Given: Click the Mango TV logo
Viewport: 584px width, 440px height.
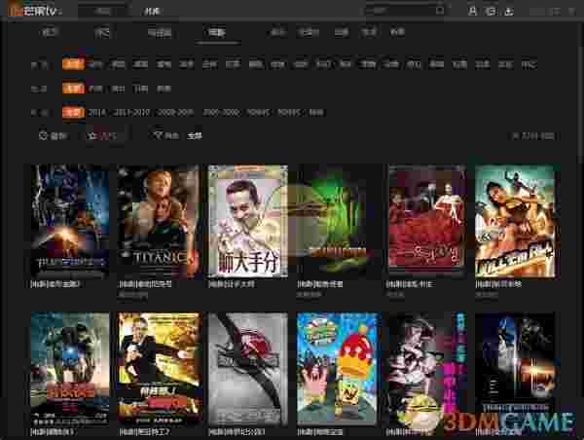Looking at the screenshot, I should pyautogui.click(x=34, y=10).
